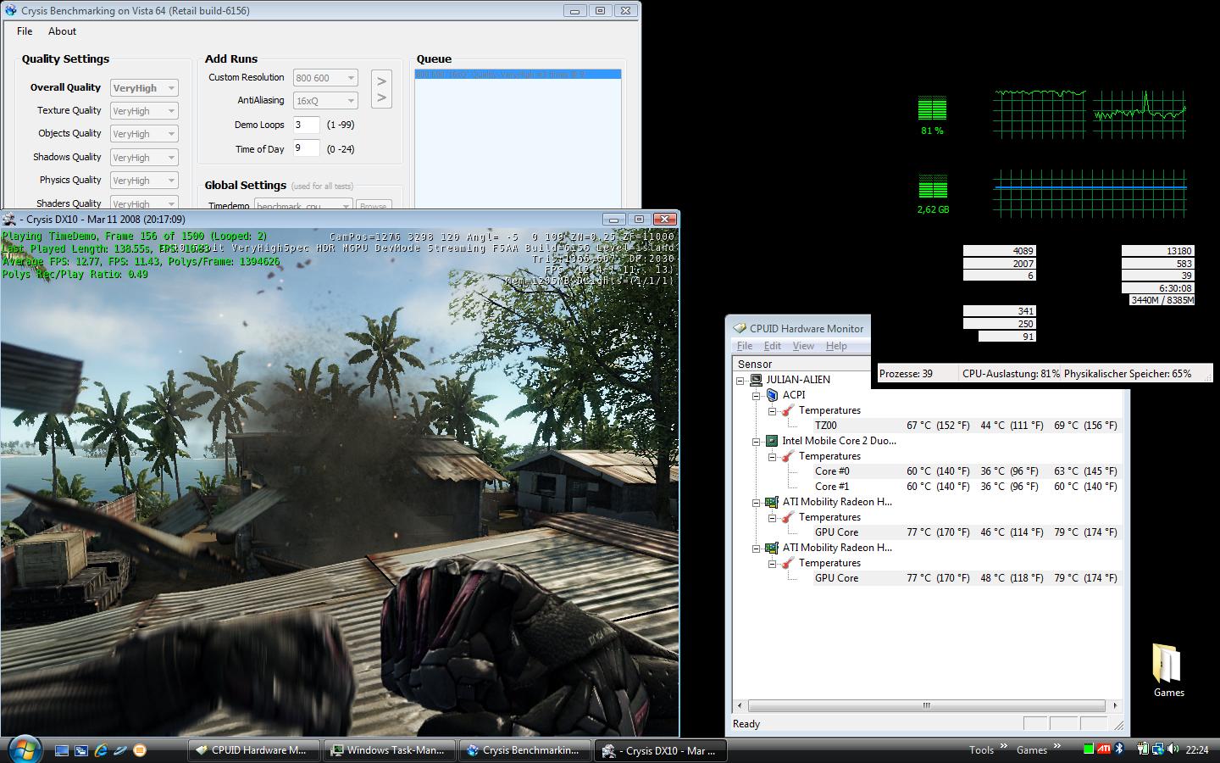1220x763 pixels.
Task: Click the Sensor column header
Action: tap(801, 364)
